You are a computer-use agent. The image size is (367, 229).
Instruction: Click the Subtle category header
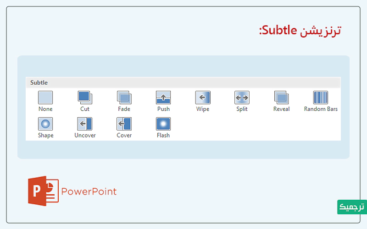tap(183, 83)
